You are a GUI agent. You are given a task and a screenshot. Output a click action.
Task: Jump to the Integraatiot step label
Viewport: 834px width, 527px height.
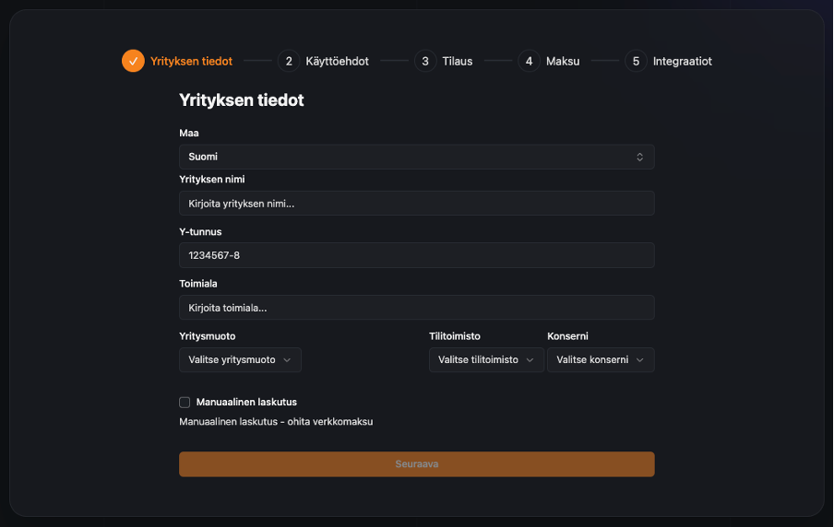(x=682, y=61)
